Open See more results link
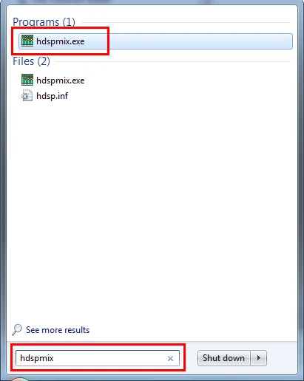The image size is (304, 381). click(x=58, y=330)
